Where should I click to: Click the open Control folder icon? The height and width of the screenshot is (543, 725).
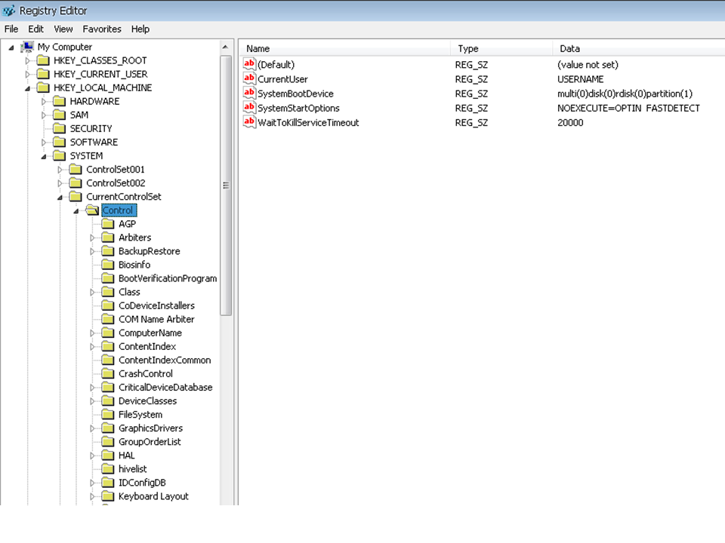point(92,210)
